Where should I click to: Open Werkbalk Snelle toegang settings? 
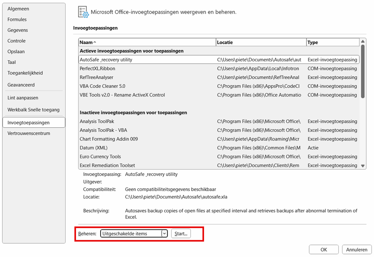[33, 110]
